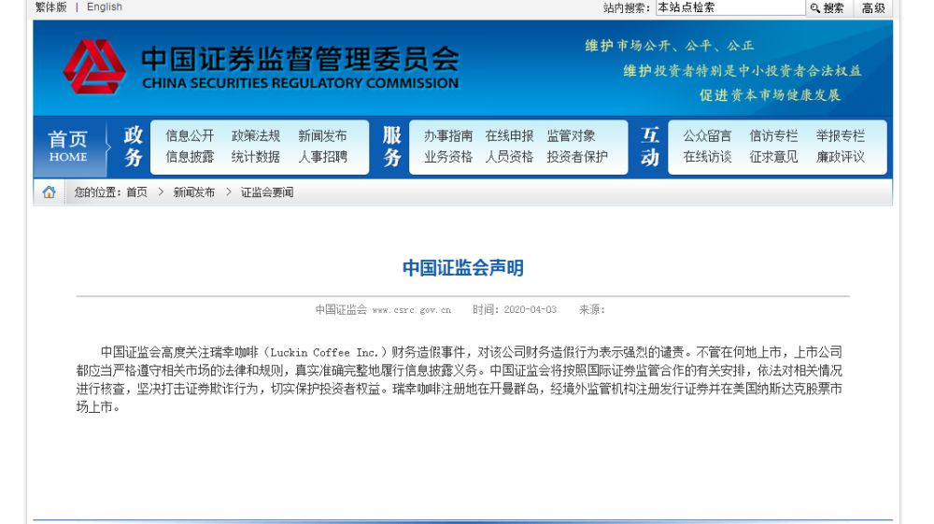Open 业务资格 service link
This screenshot has height=524, width=934.
click(448, 157)
